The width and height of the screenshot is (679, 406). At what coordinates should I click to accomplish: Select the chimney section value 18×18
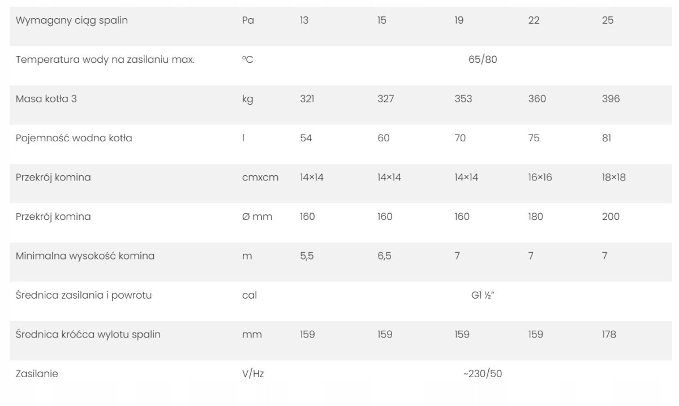(614, 178)
